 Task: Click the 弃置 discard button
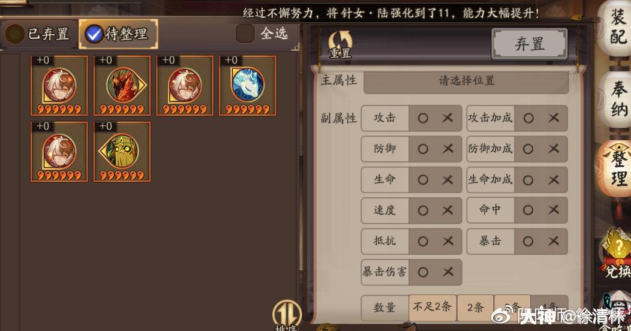click(530, 43)
